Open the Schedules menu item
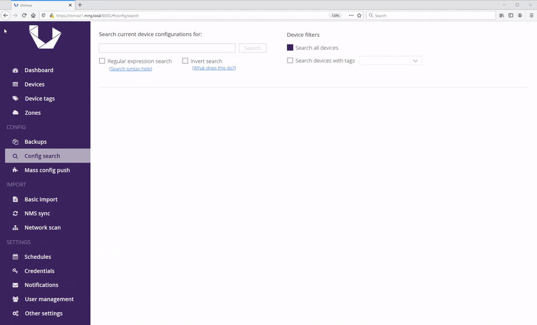This screenshot has width=537, height=325. pos(38,256)
